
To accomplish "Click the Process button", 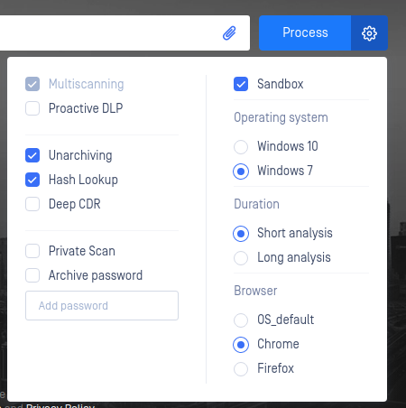I will [305, 33].
